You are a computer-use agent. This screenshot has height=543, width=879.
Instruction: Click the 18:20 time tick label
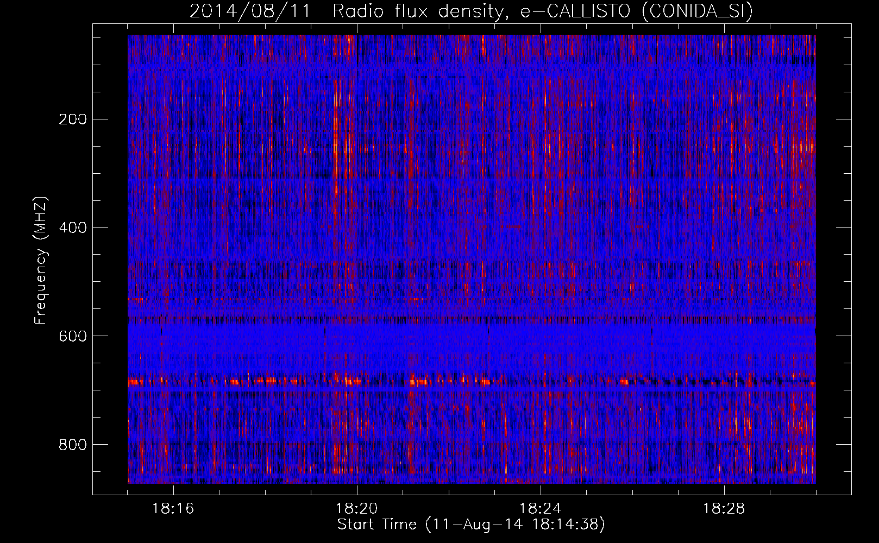[357, 509]
